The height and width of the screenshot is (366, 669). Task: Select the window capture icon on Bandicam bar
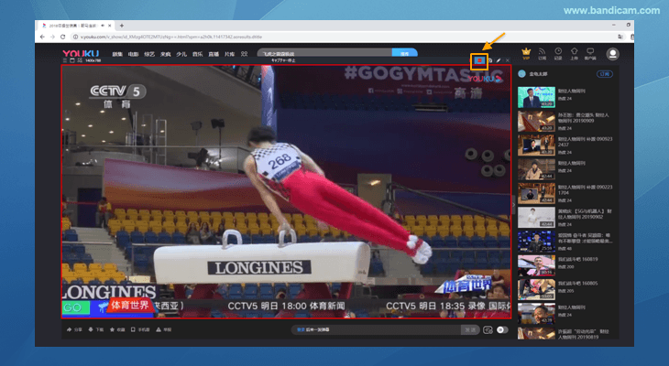pos(72,60)
